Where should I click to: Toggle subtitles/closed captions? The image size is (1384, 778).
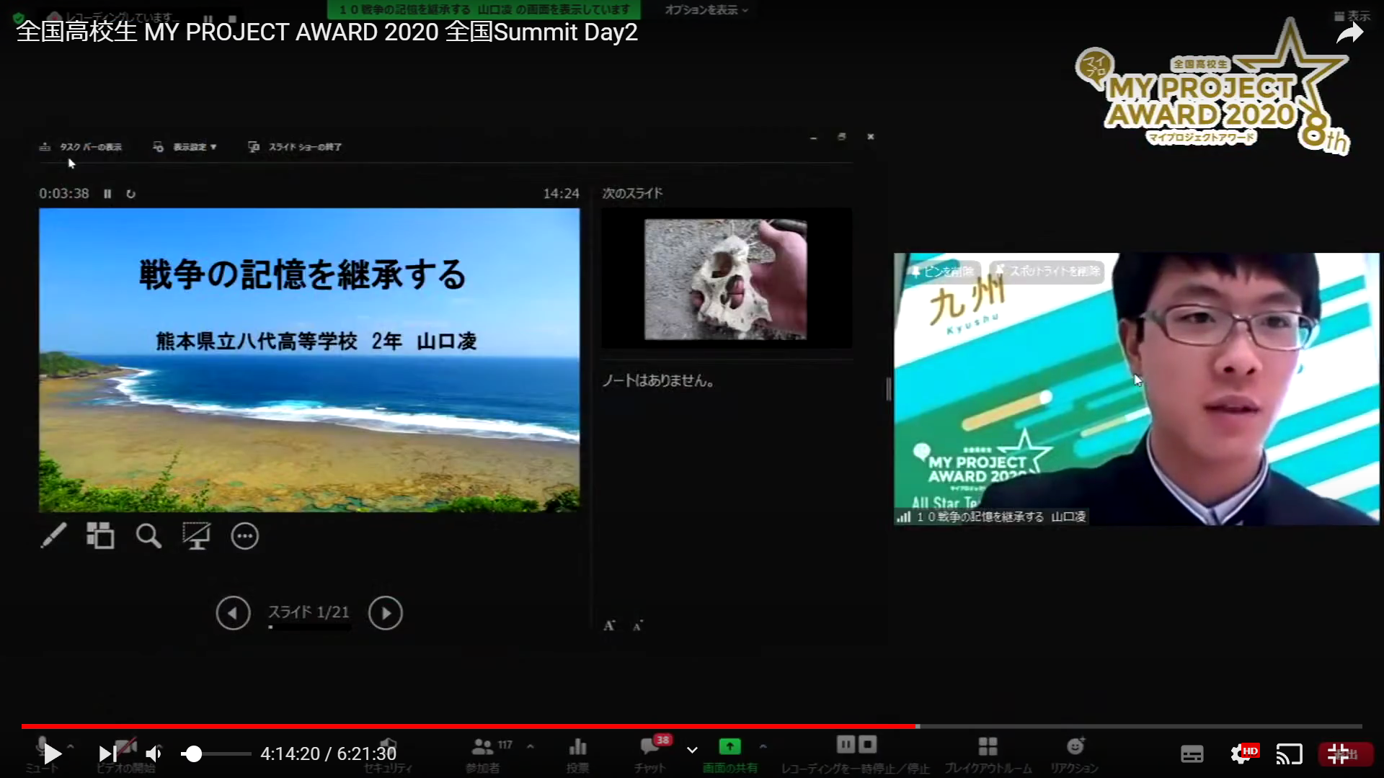[1192, 754]
